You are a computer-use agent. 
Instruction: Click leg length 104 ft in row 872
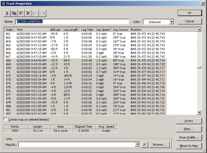(x=68, y=76)
